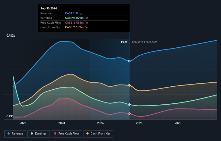Click the CA$116.555m free cash flow value
Screen dimensions: 221x141
pos(74,23)
